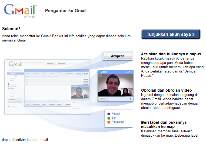
Task: Close the Josh video chat window
Action: [x=131, y=72]
